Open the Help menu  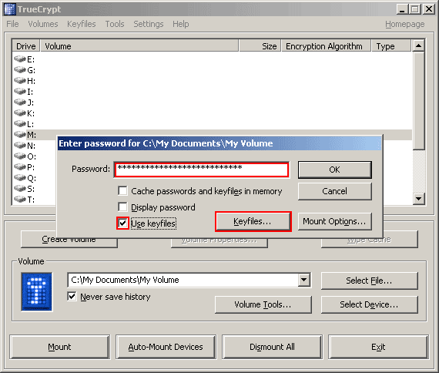[x=181, y=24]
